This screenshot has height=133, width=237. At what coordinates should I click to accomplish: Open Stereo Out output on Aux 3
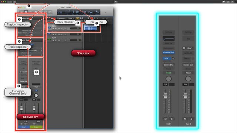[x=188, y=65]
